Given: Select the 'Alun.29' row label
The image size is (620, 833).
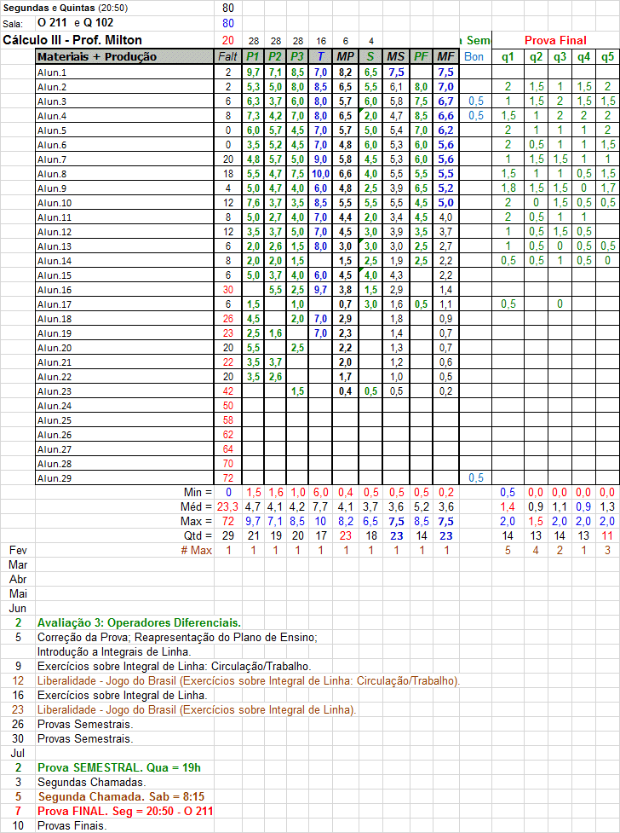Looking at the screenshot, I should (55, 478).
